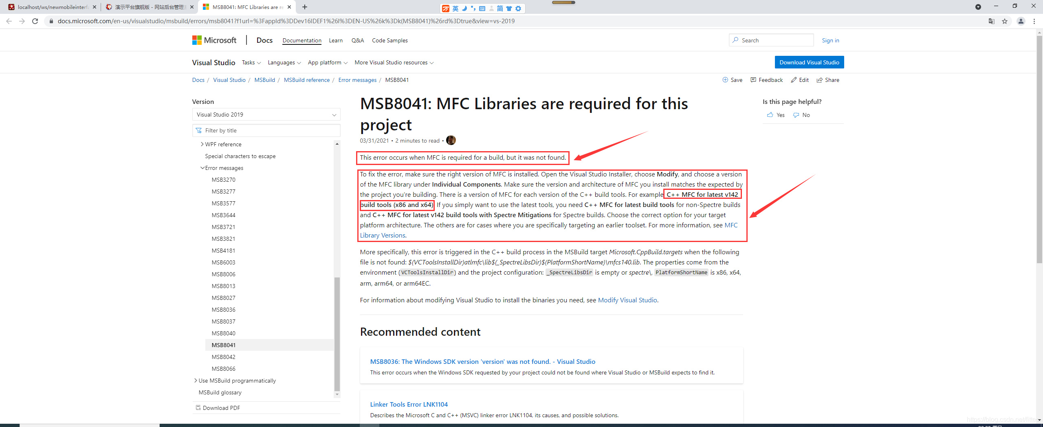1043x427 pixels.
Task: Close the localhost newmobileinterface tab
Action: pos(95,7)
